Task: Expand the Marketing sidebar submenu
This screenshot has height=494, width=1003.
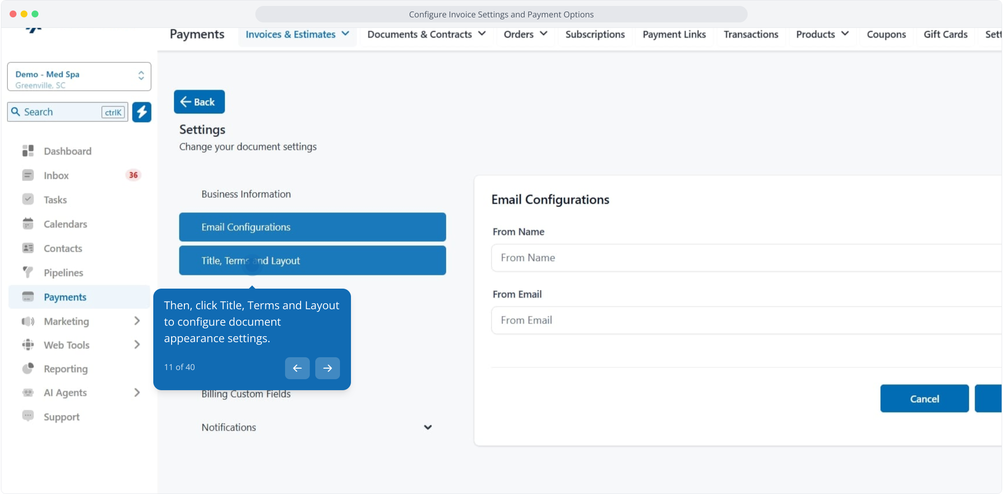Action: click(x=136, y=321)
